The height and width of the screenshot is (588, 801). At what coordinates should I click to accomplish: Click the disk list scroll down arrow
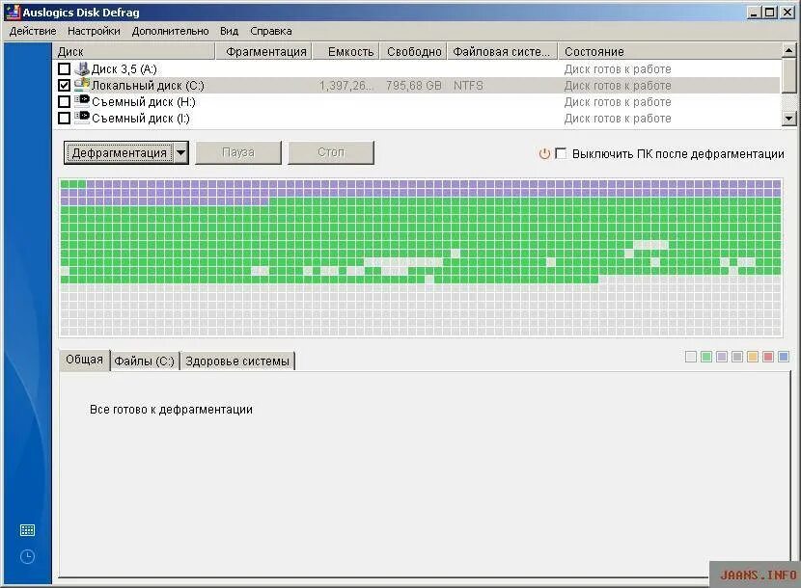[x=789, y=119]
